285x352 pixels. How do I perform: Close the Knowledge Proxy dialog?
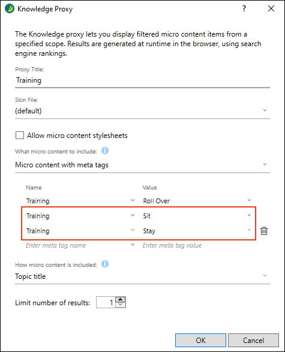click(271, 8)
